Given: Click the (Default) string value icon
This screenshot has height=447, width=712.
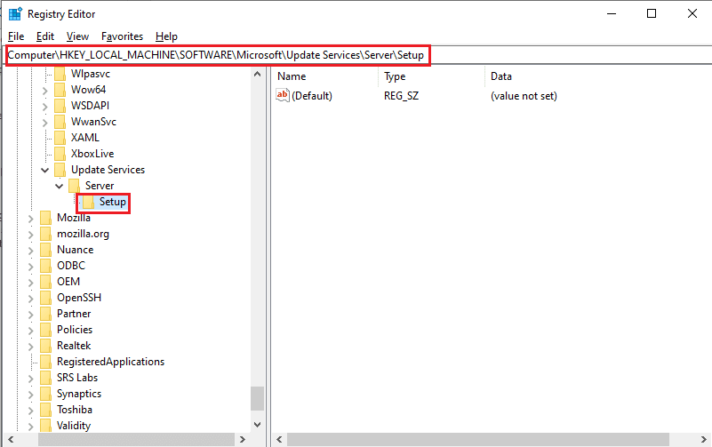Looking at the screenshot, I should [x=283, y=95].
